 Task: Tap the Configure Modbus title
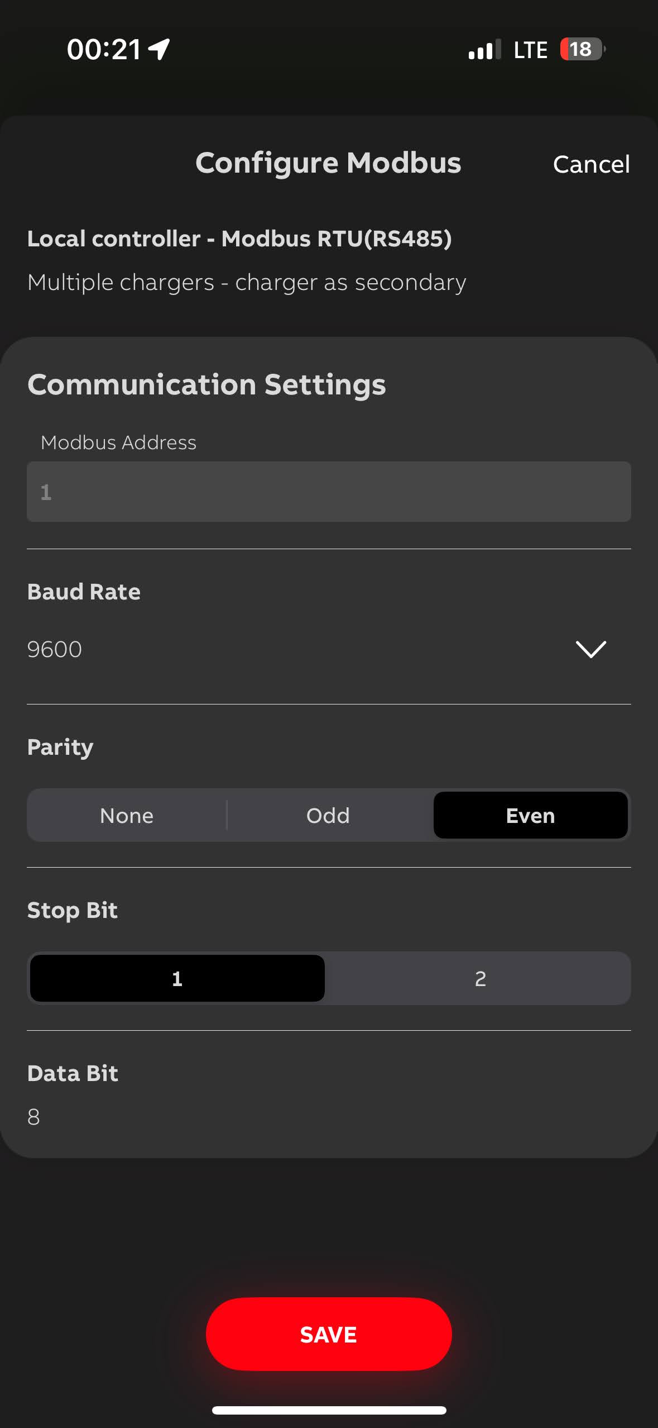click(x=328, y=163)
